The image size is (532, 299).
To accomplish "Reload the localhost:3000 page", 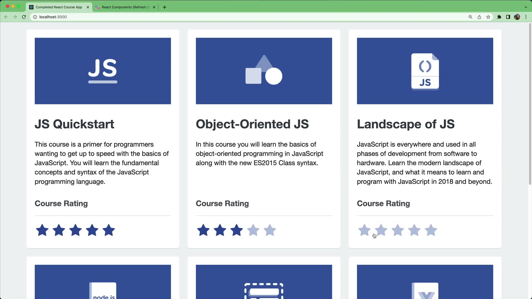I will (x=24, y=17).
